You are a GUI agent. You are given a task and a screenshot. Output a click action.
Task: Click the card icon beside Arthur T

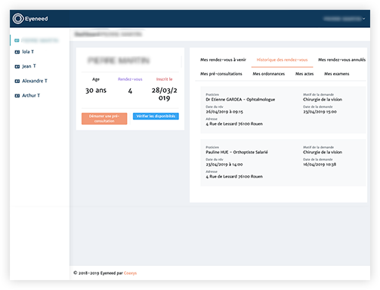tap(17, 96)
